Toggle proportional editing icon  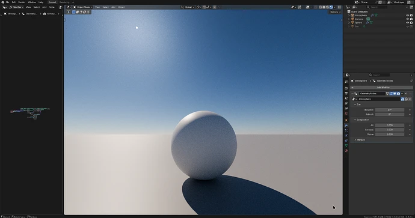[215, 7]
